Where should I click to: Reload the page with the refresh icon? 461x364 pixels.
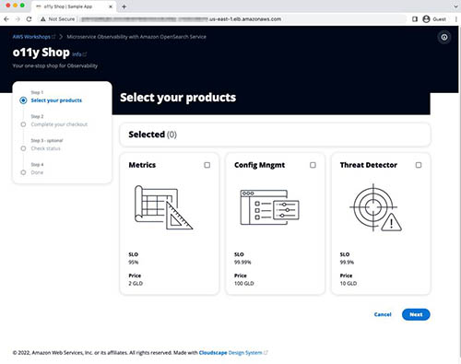(x=29, y=19)
